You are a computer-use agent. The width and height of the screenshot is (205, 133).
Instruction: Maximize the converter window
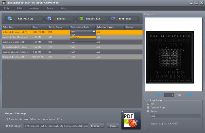pos(196,3)
